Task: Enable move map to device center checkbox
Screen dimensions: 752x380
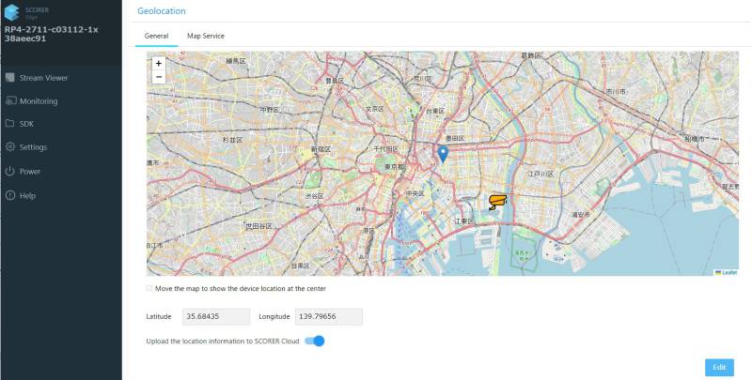Action: (x=149, y=288)
